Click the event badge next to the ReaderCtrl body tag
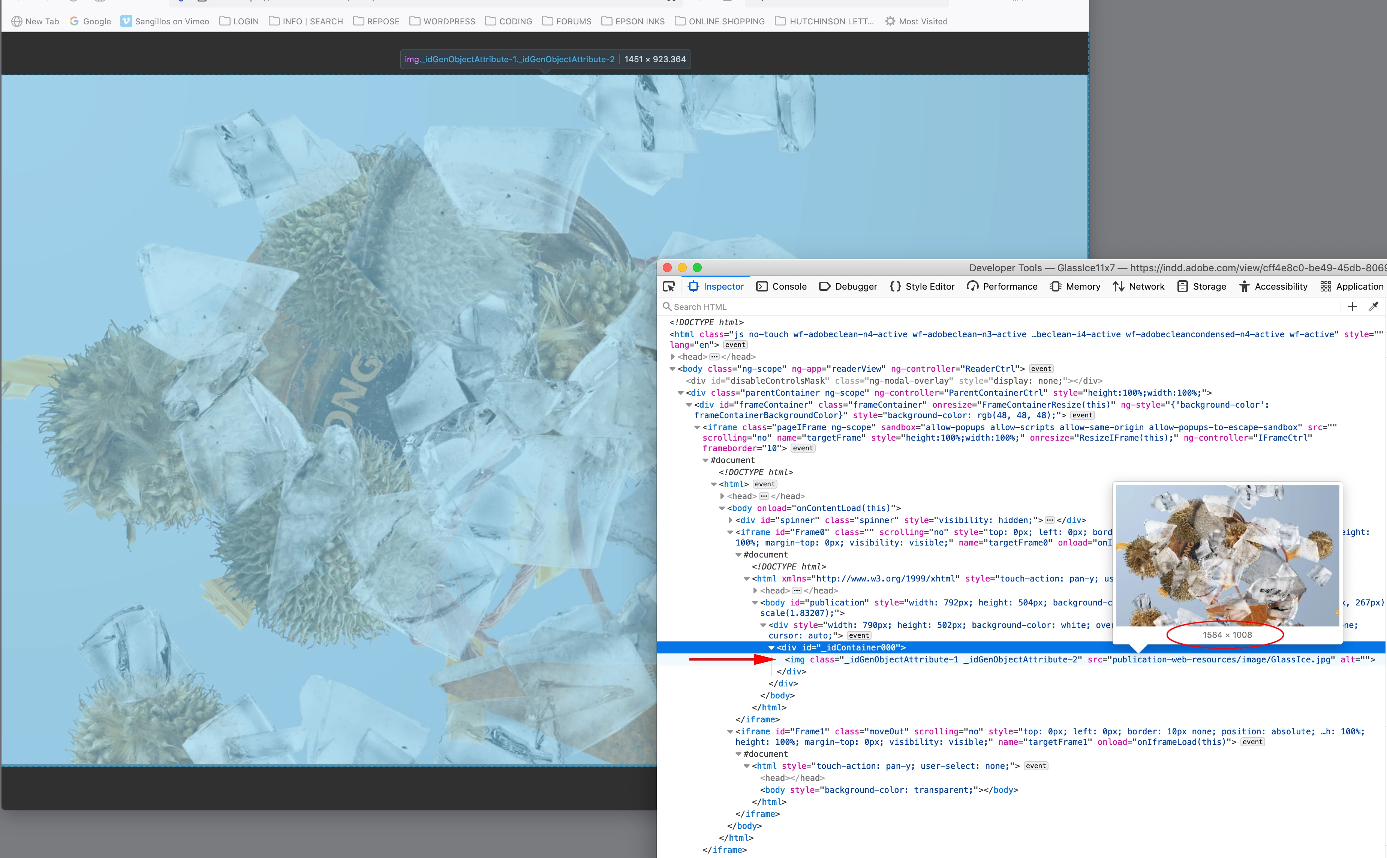This screenshot has height=858, width=1387. click(1041, 369)
